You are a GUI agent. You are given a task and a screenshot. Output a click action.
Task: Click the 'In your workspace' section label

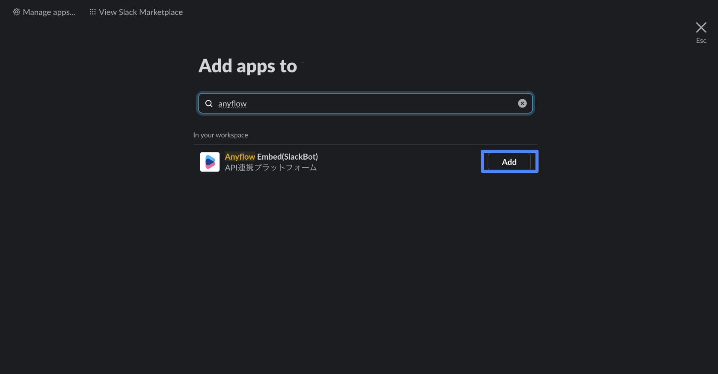click(x=220, y=135)
